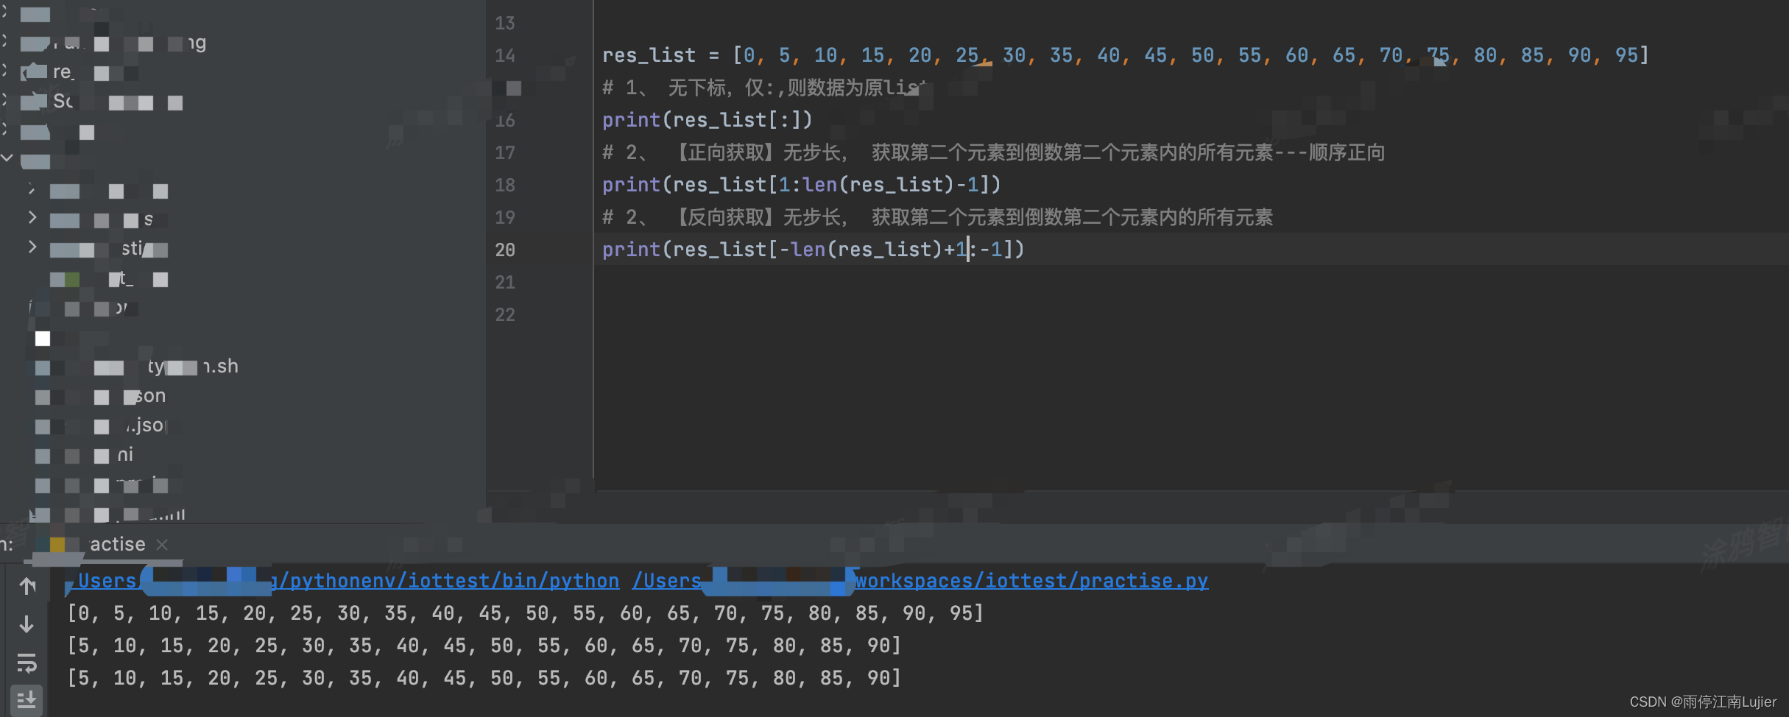Click the last console output line

pos(484,678)
